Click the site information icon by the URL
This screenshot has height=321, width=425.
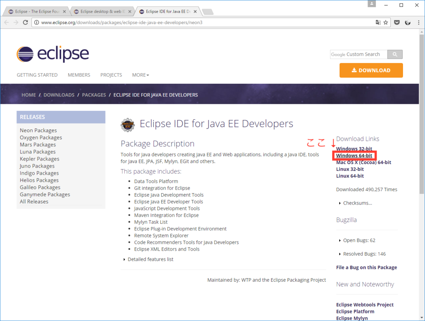click(37, 22)
